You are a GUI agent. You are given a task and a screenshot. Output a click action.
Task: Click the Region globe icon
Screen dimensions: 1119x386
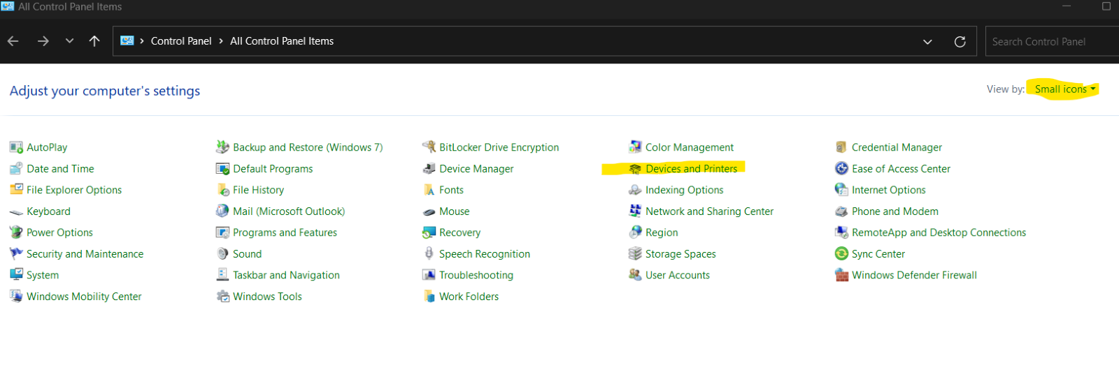click(x=635, y=232)
